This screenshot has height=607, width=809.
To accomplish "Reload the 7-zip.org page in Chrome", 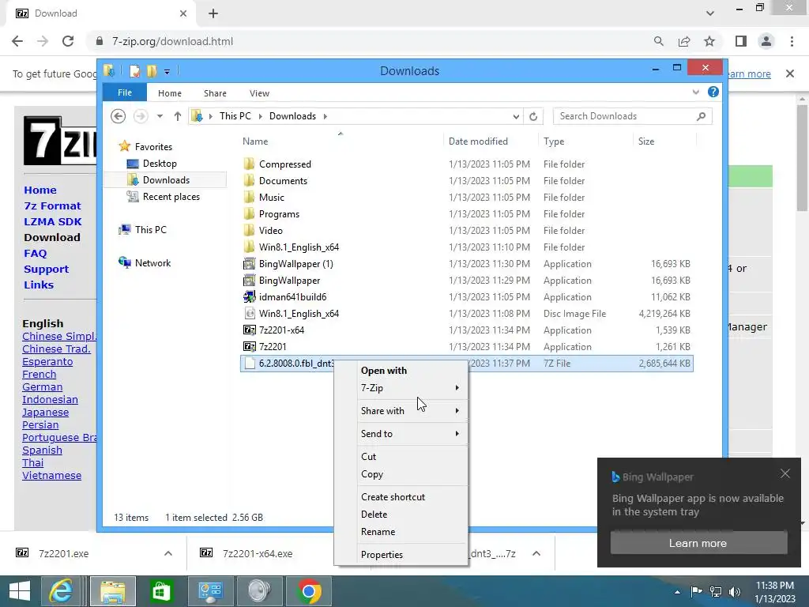I will coord(68,41).
